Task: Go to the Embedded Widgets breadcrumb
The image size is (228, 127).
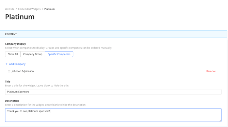Action: (29, 9)
